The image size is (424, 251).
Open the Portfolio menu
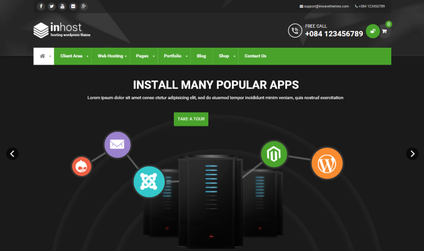click(173, 56)
